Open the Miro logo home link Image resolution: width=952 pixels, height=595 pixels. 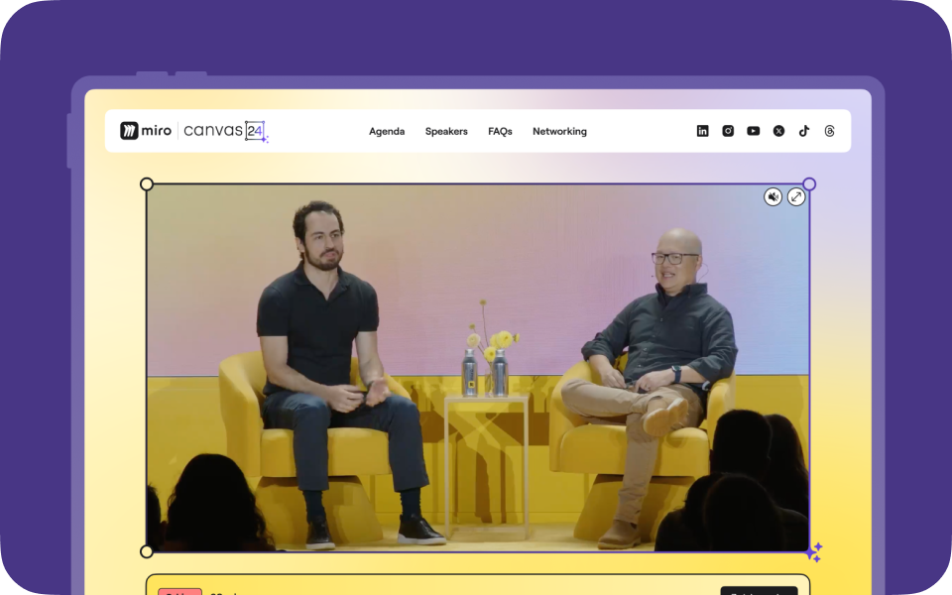146,131
